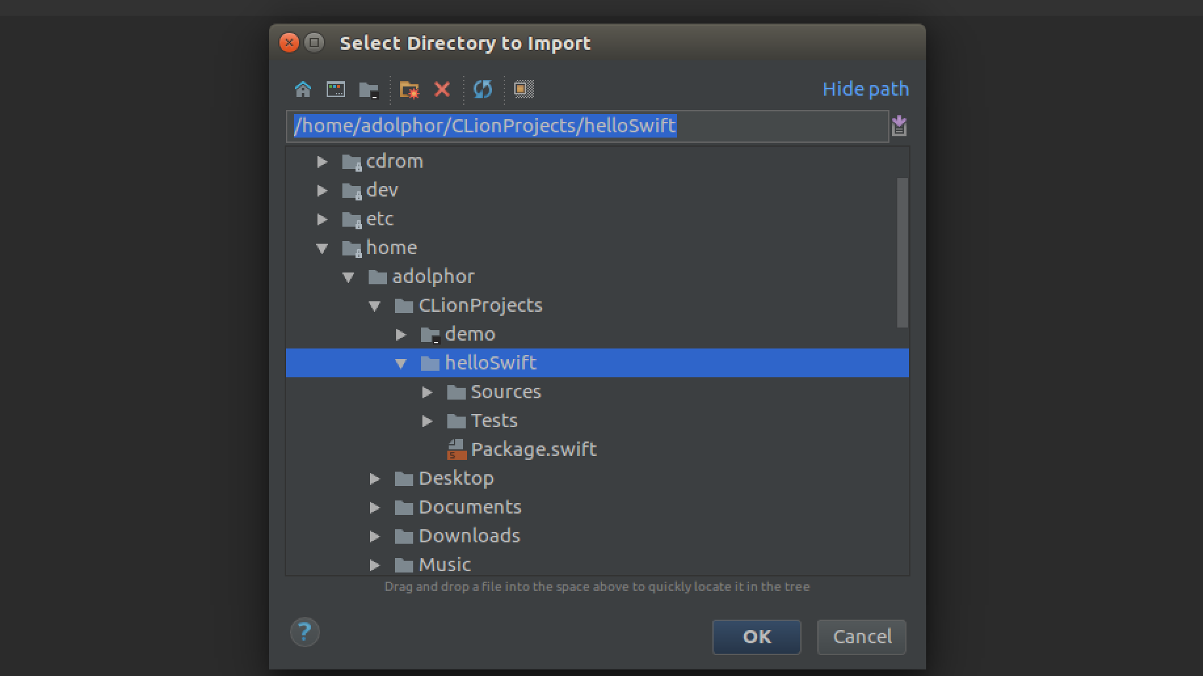
Task: Collapse the helloSwift folder
Action: click(401, 364)
